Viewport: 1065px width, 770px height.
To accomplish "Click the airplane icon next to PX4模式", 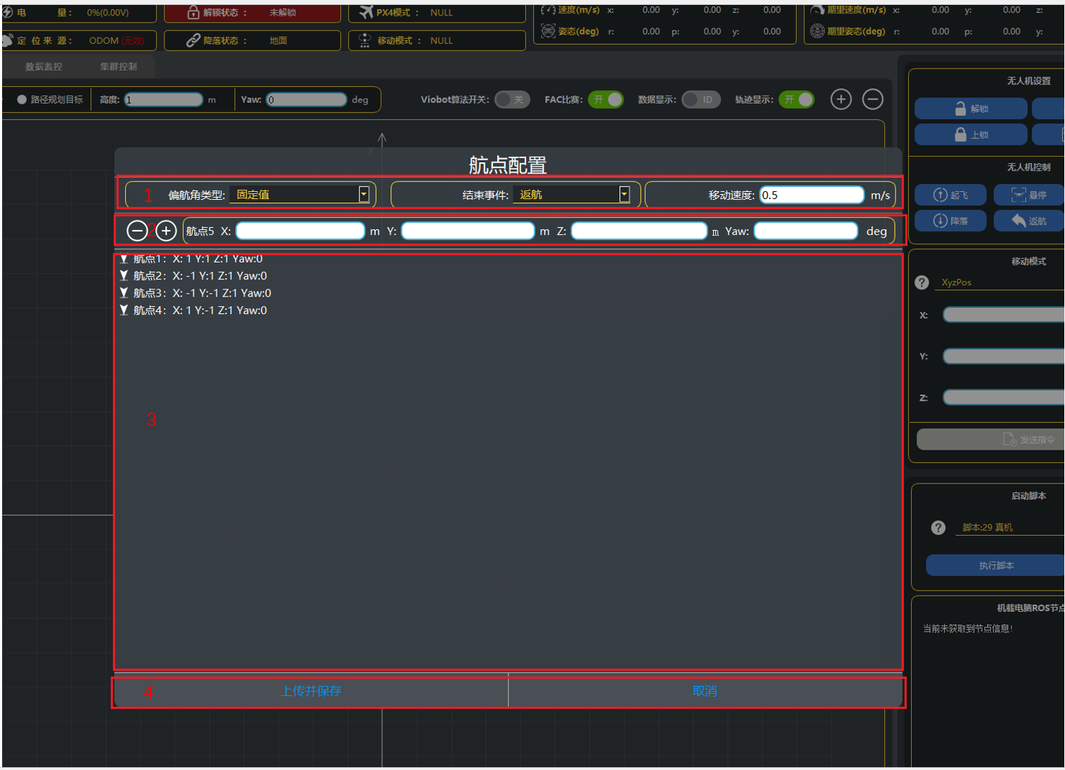I will point(366,13).
